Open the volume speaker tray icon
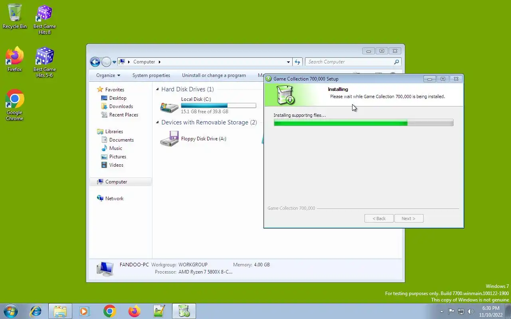 [471, 311]
